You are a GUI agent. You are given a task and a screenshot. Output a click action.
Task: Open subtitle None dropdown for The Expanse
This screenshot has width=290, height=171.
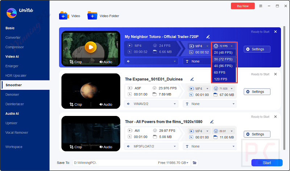[210, 104]
